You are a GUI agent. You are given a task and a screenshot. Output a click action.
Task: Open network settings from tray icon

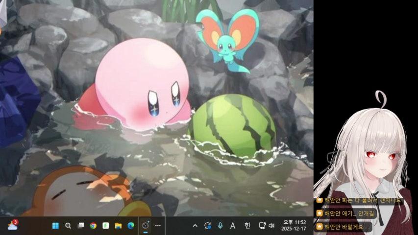[x=262, y=226]
